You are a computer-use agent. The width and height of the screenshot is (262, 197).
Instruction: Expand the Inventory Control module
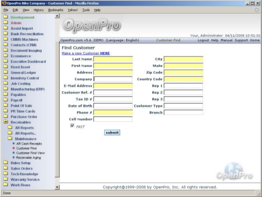click(x=25, y=78)
